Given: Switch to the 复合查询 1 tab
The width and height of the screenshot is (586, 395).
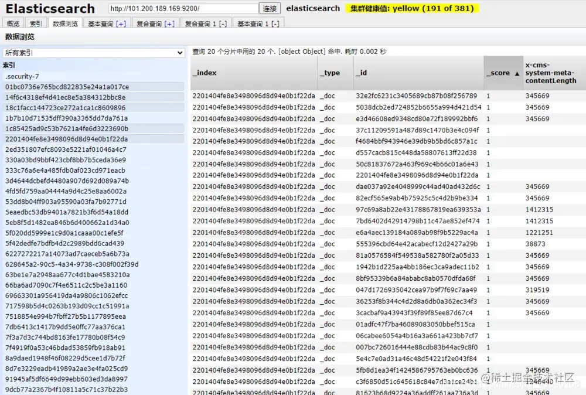Looking at the screenshot, I should [x=200, y=24].
